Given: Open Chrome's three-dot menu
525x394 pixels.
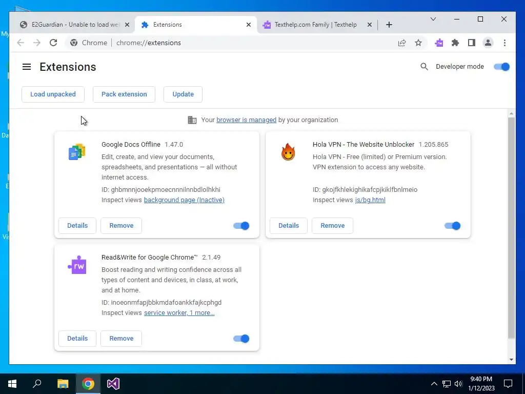Looking at the screenshot, I should click(504, 43).
